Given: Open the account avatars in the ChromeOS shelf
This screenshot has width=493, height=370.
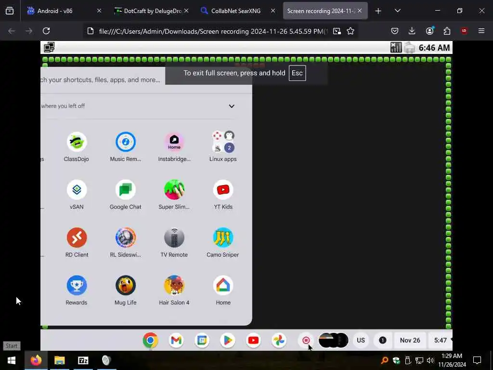Looking at the screenshot, I should point(333,340).
